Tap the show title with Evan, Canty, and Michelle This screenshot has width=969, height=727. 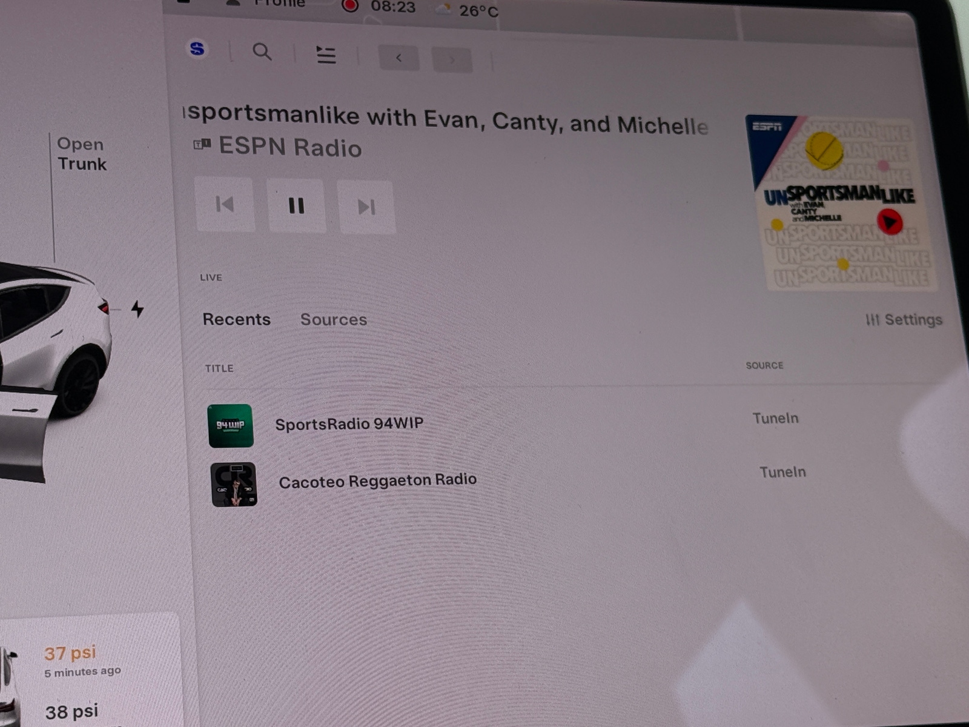tap(446, 119)
